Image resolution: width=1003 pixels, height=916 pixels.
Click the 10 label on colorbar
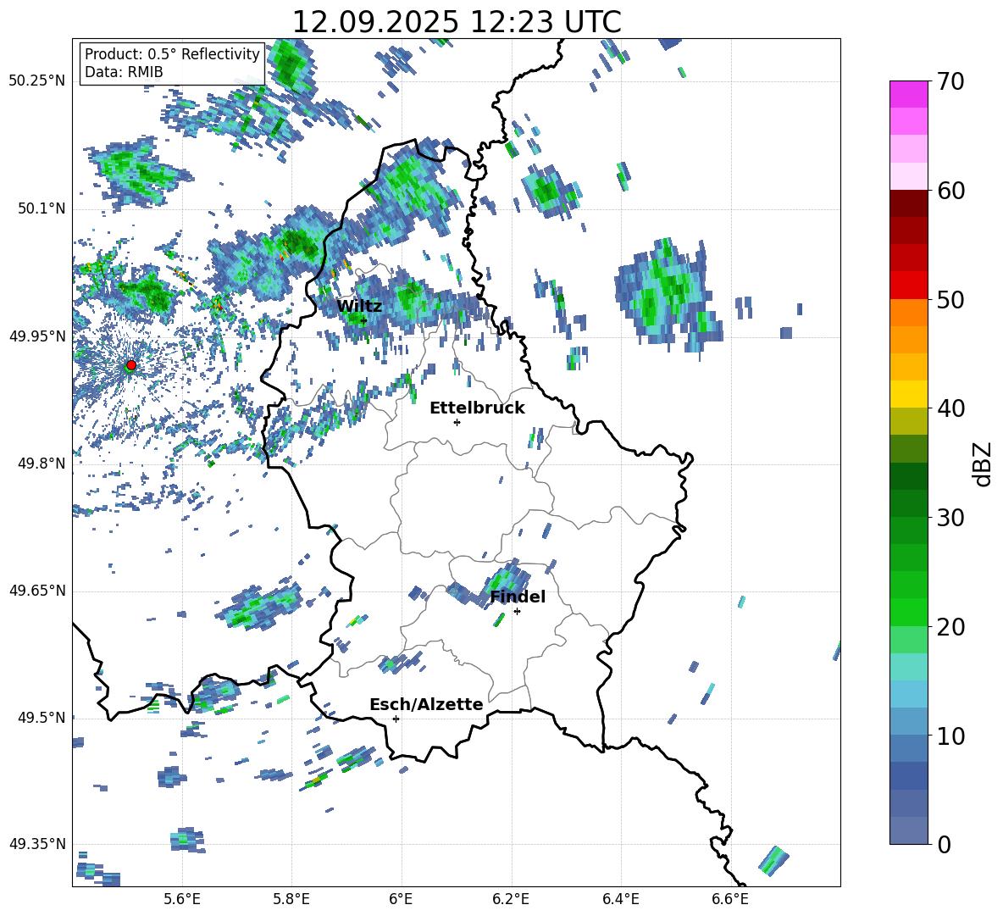950,736
